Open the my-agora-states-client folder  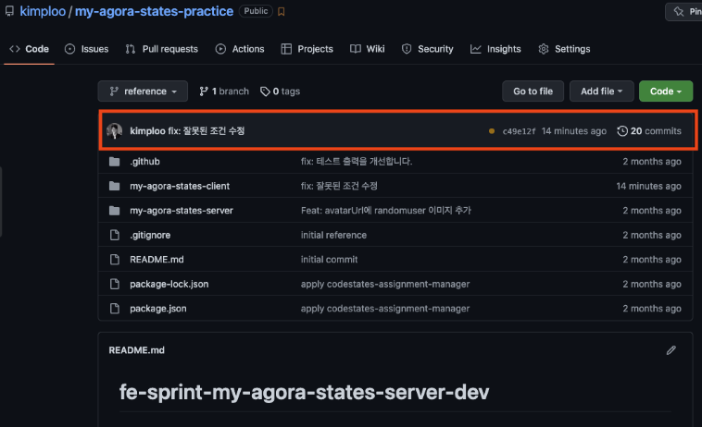coord(180,186)
